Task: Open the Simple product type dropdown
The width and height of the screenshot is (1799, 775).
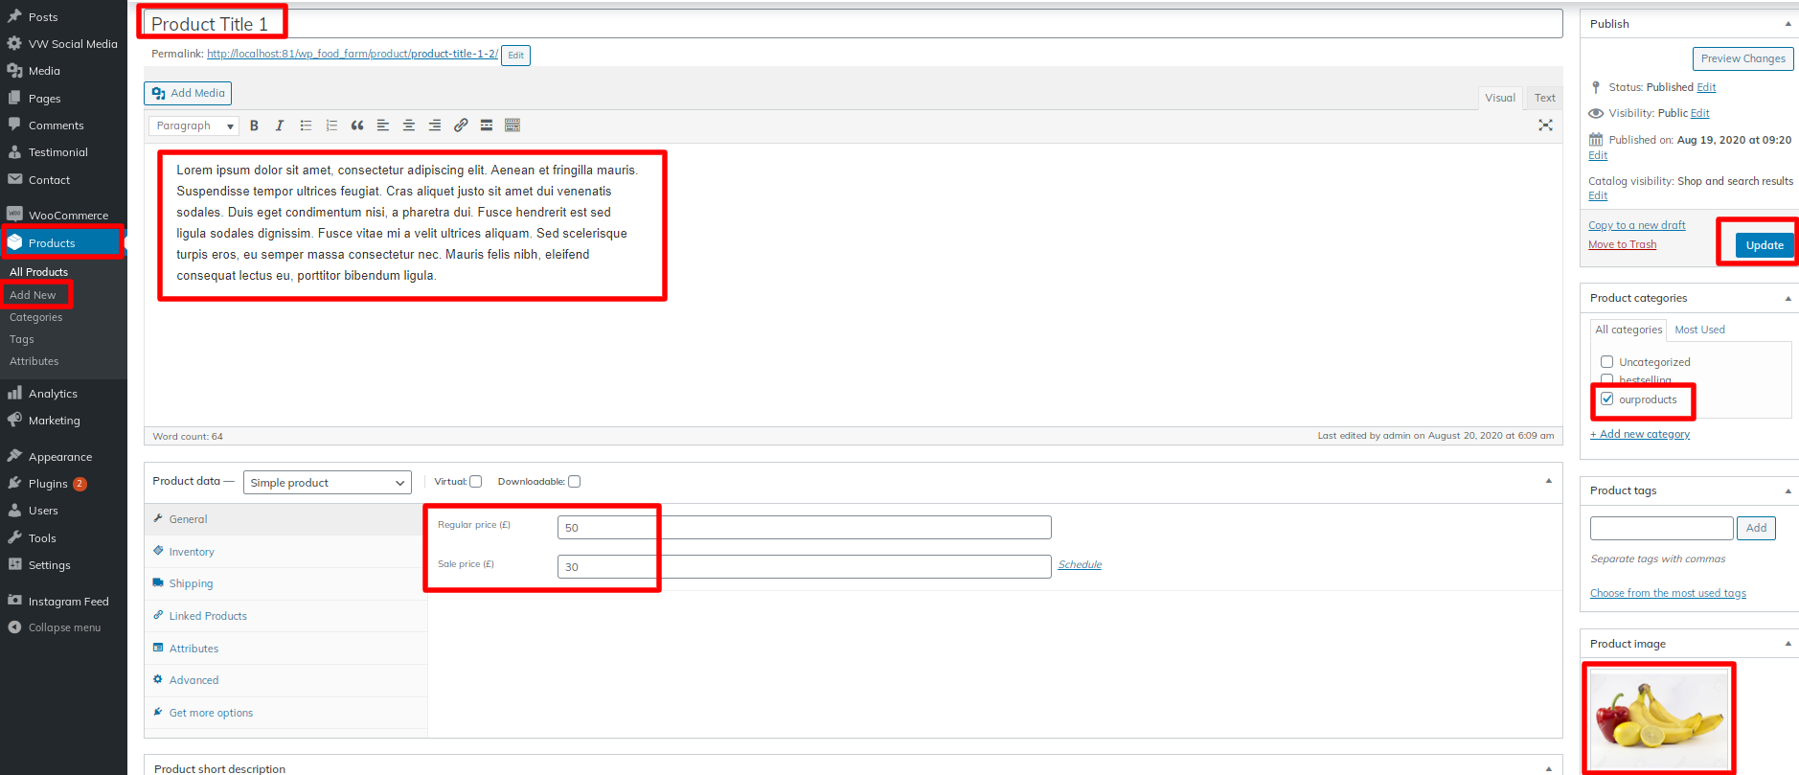Action: (x=327, y=483)
